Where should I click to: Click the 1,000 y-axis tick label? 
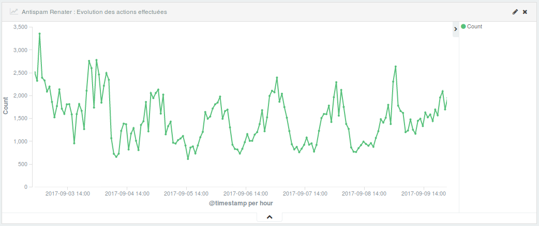(x=20, y=141)
